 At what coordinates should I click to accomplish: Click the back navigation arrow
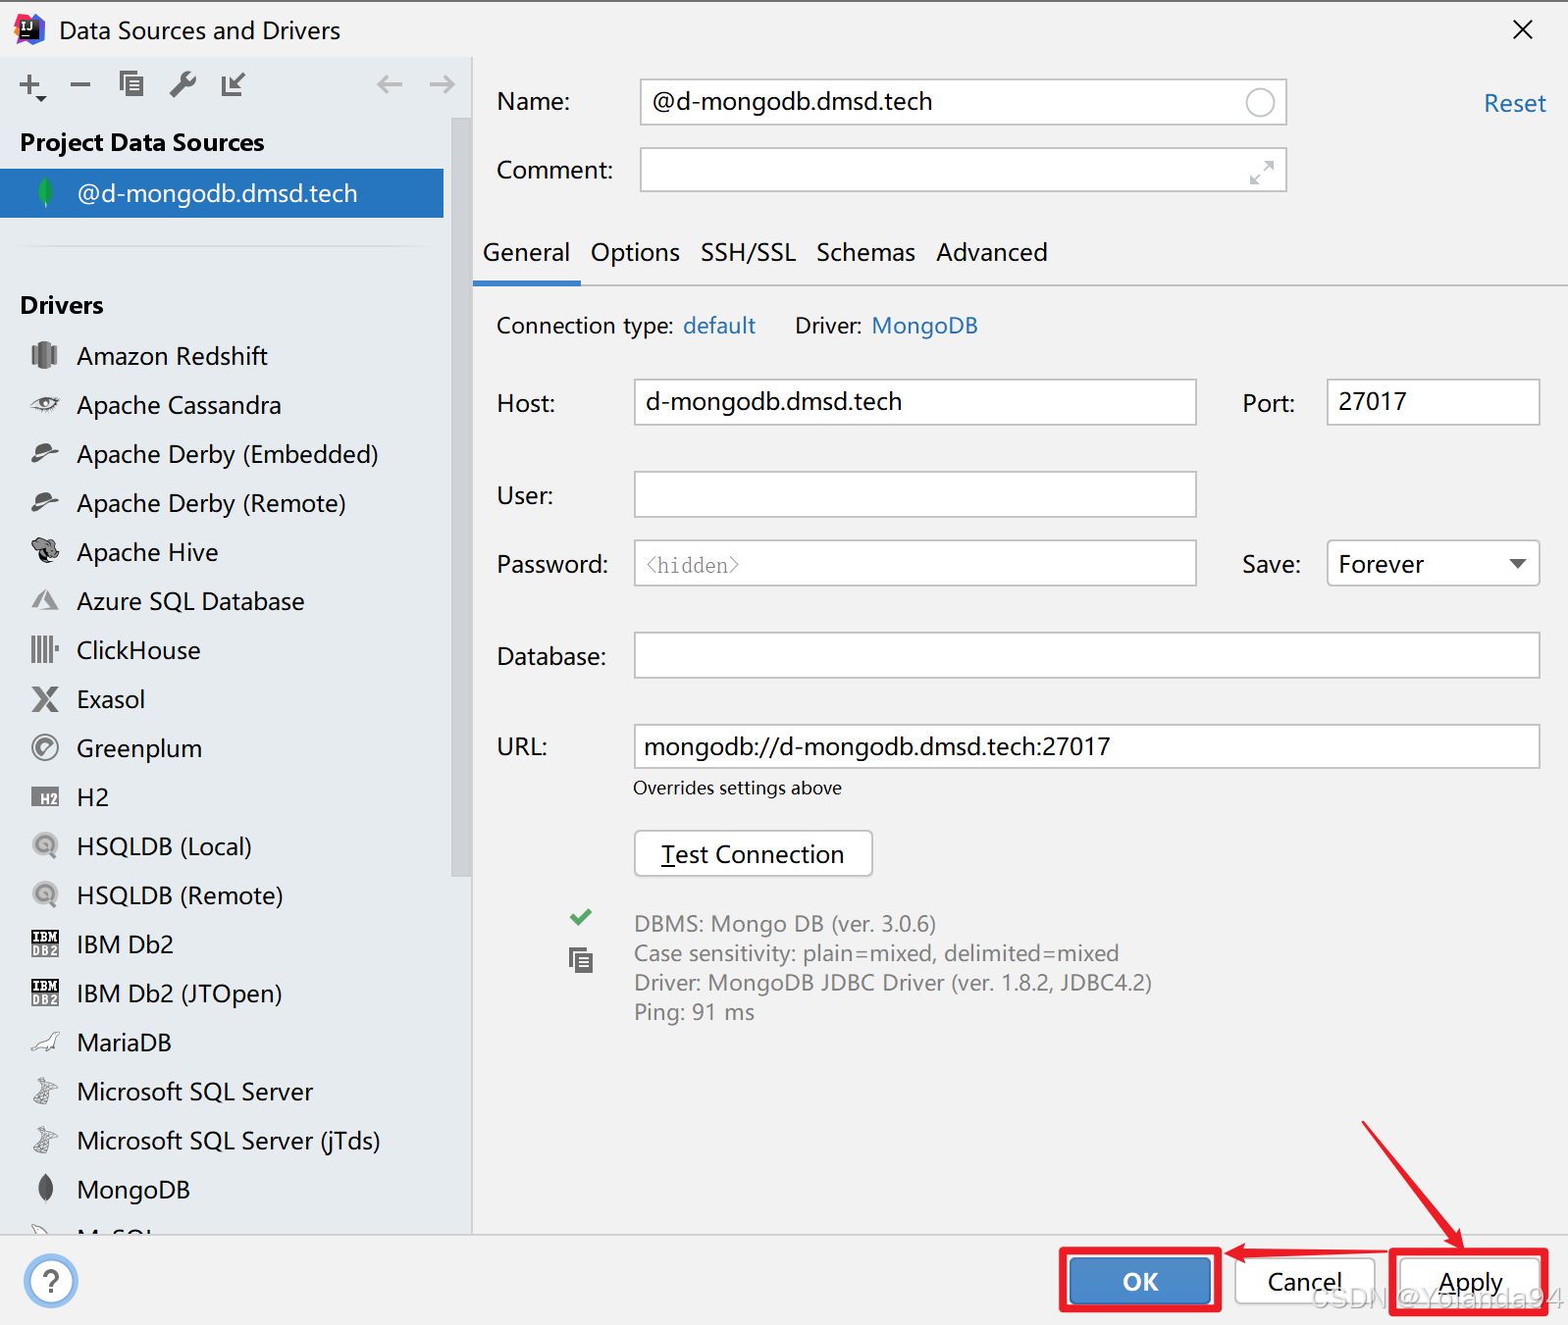tap(390, 85)
